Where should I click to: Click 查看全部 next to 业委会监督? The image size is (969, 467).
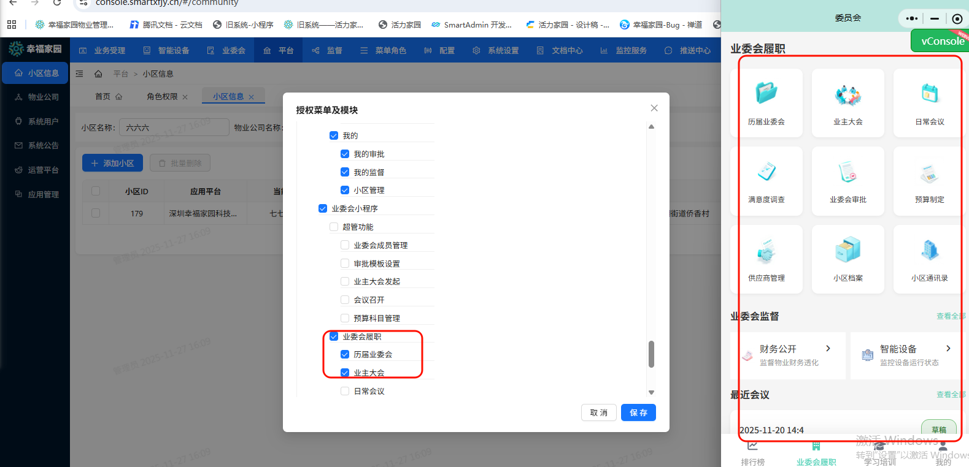[x=951, y=316]
